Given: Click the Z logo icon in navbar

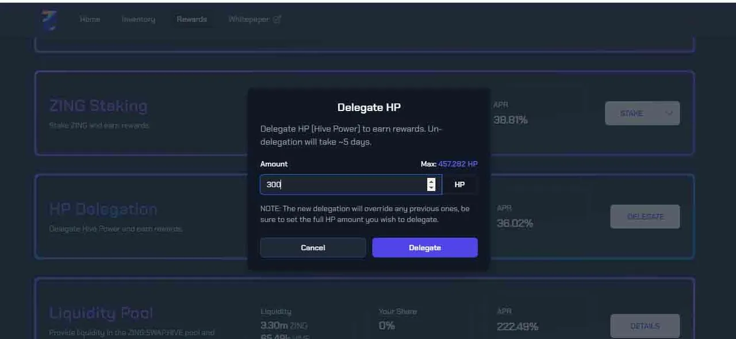Looking at the screenshot, I should click(x=49, y=20).
